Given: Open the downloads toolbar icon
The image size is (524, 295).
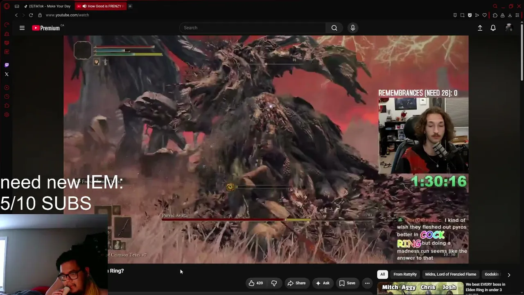Looking at the screenshot, I should [x=510, y=15].
